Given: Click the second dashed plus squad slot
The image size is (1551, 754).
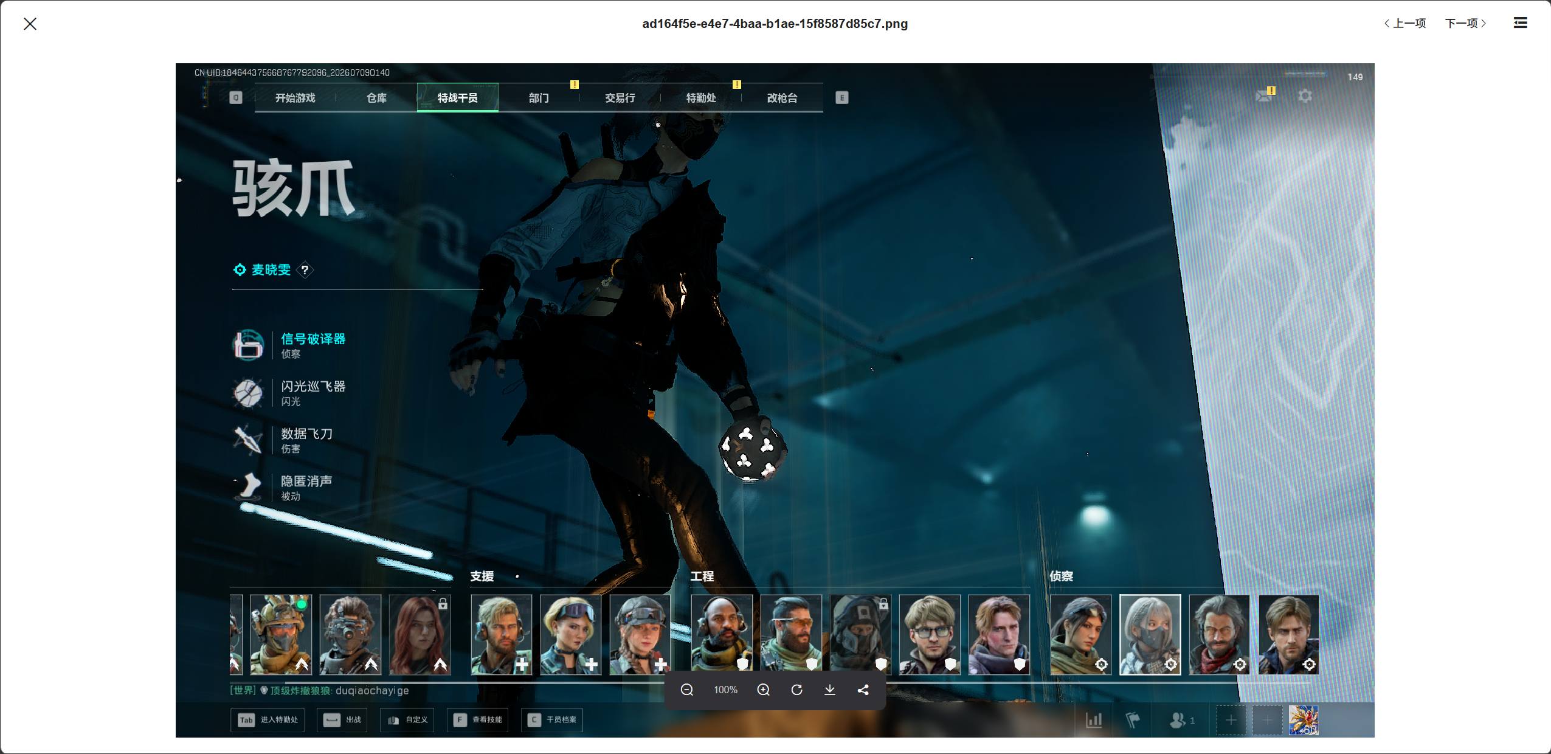Looking at the screenshot, I should click(1268, 721).
